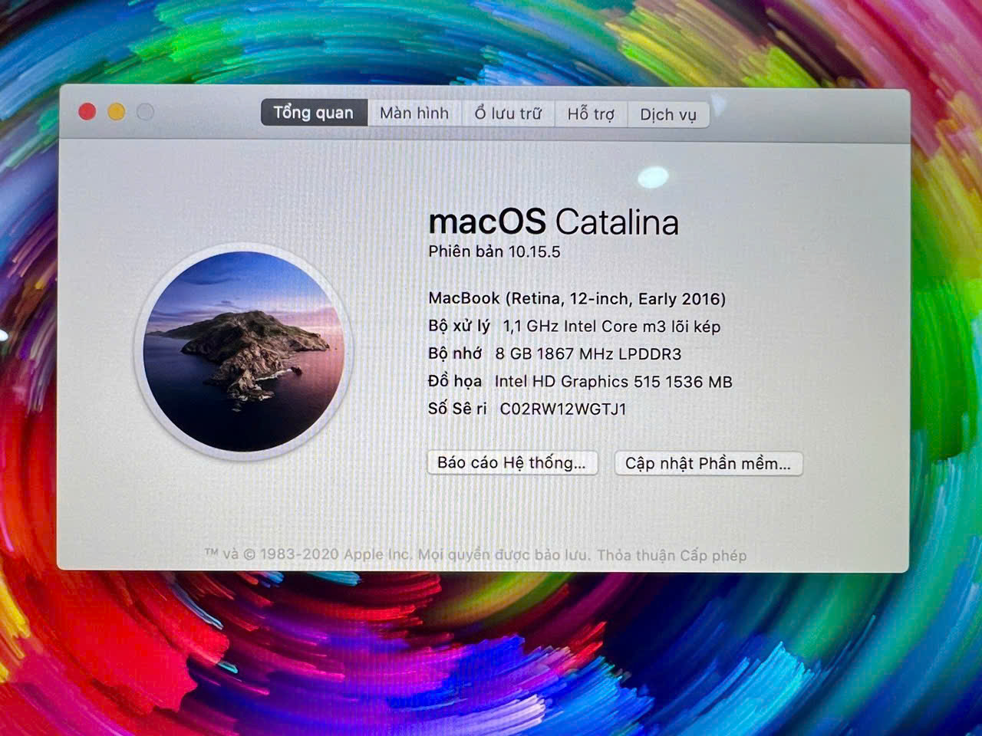982x736 pixels.
Task: Minimize the window with the yellow button
Action: 117,112
